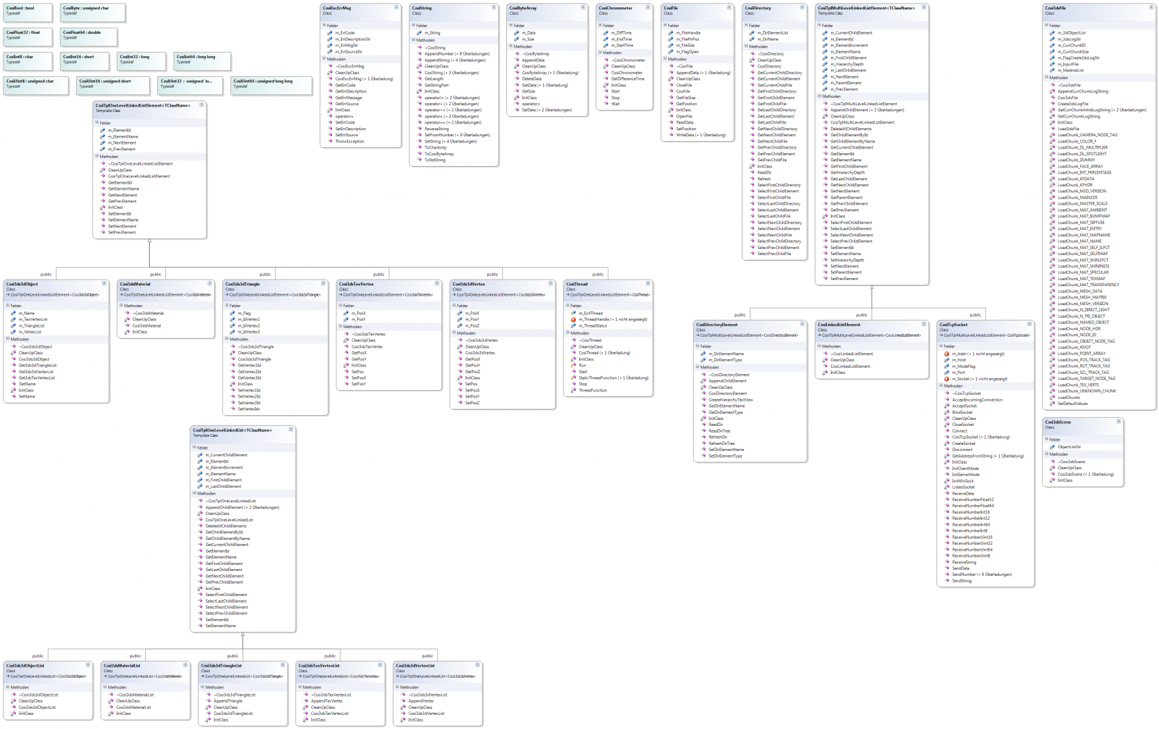
Task: Collapse the CosiByteArray class box chevron
Action: (583, 7)
